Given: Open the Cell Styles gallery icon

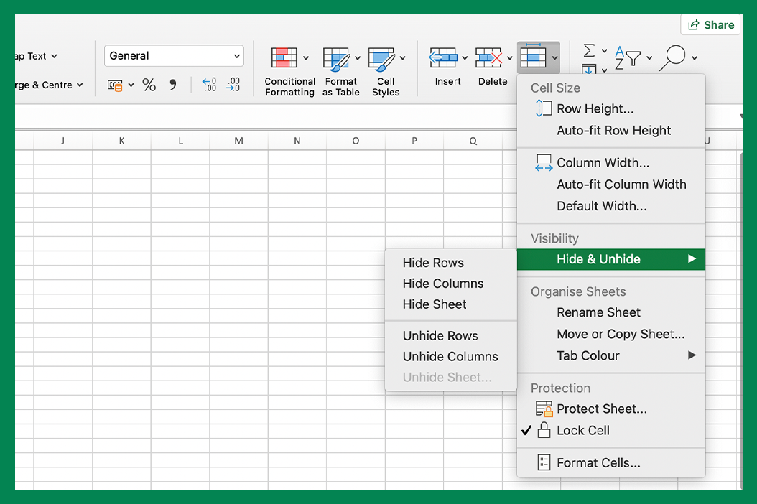Looking at the screenshot, I should pyautogui.click(x=381, y=58).
